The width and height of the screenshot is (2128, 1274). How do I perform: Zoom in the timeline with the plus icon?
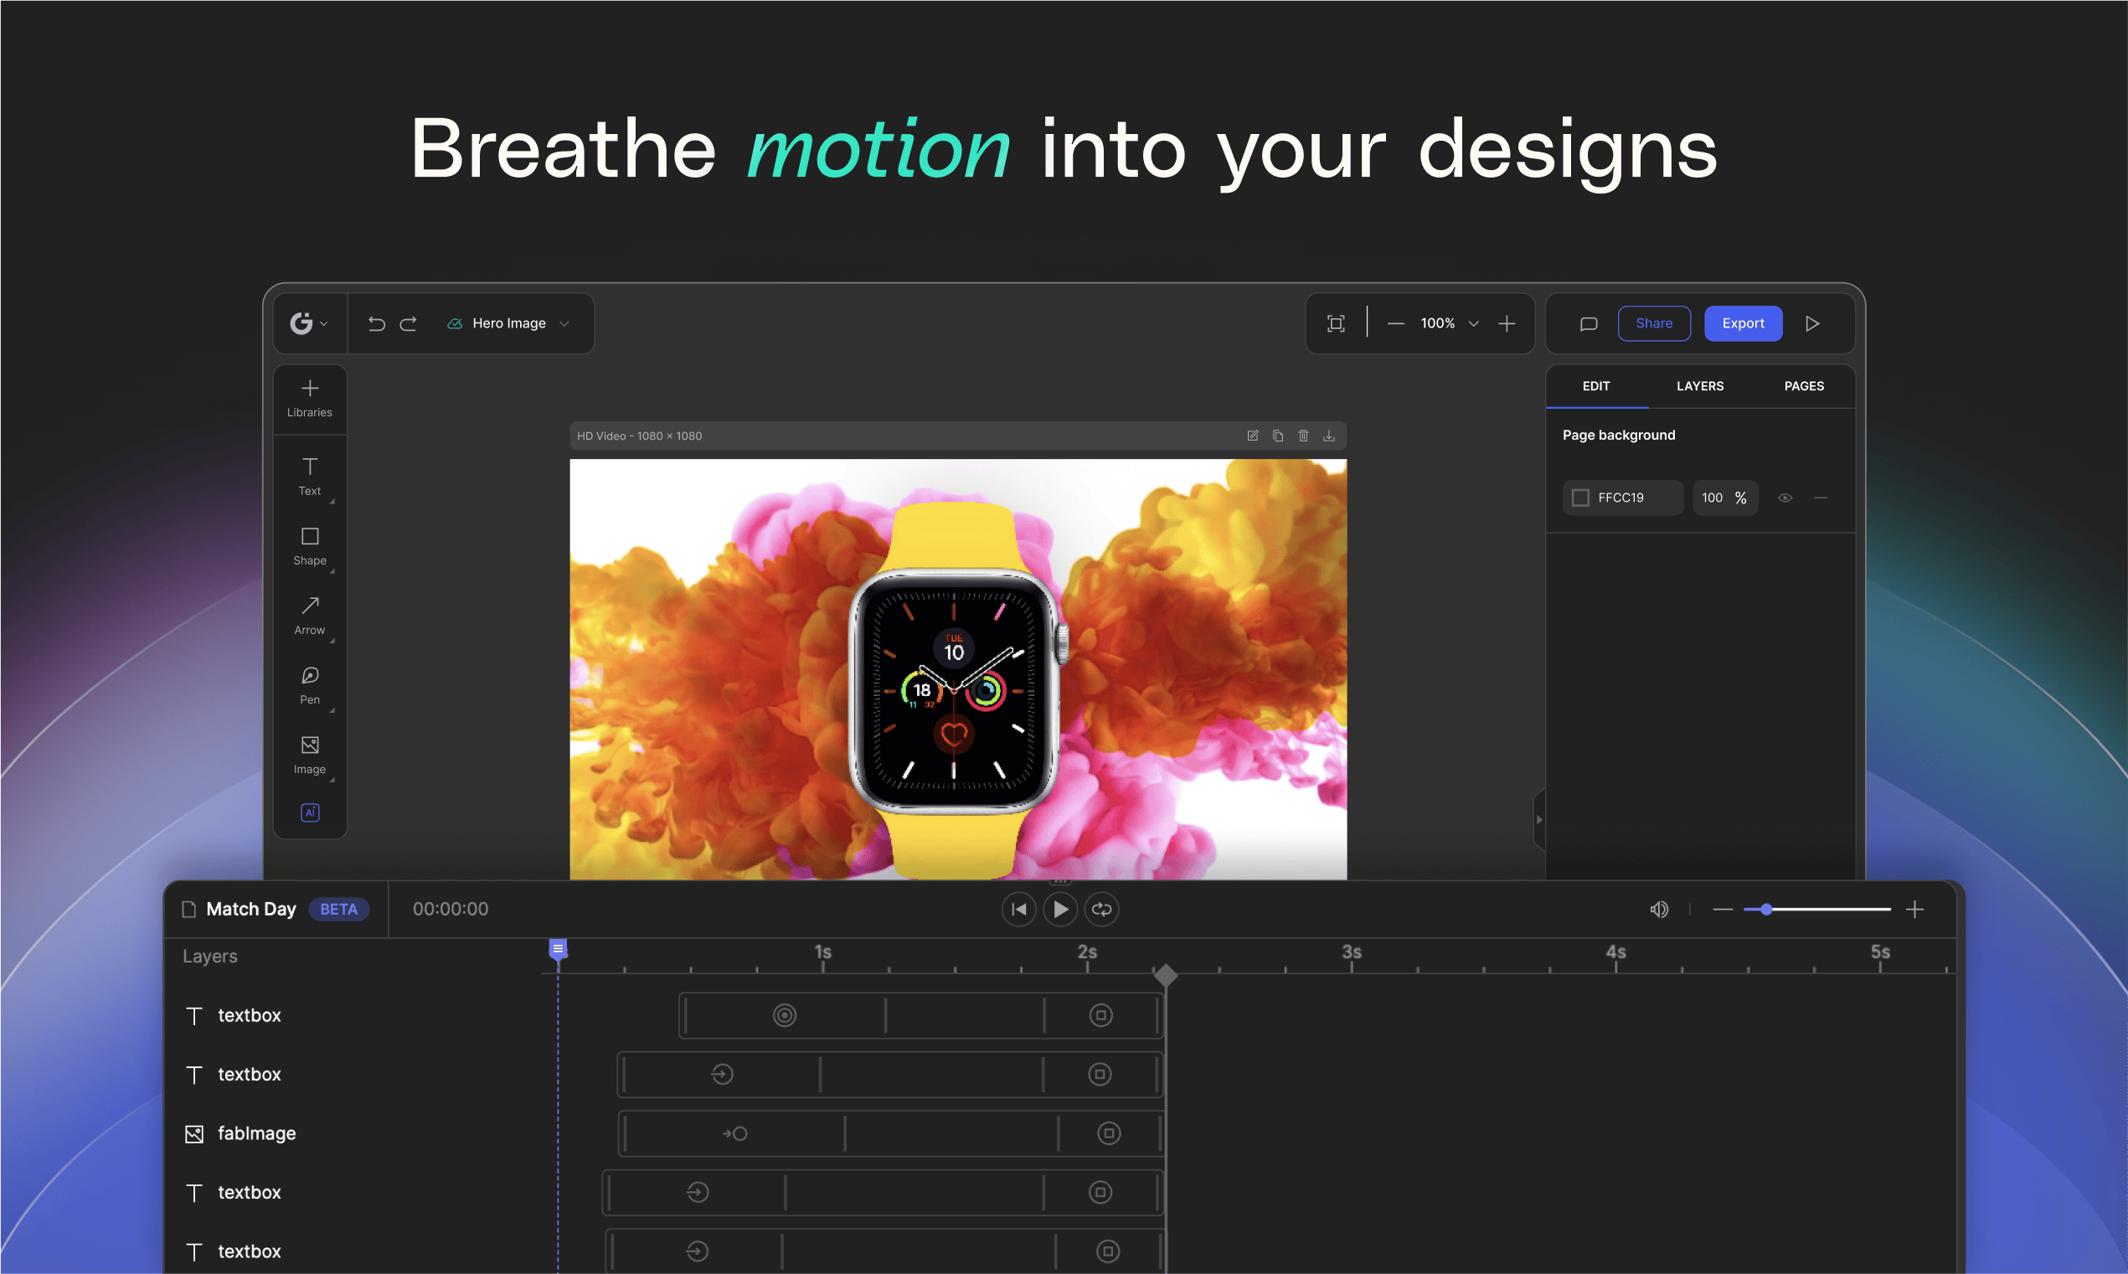click(1915, 909)
